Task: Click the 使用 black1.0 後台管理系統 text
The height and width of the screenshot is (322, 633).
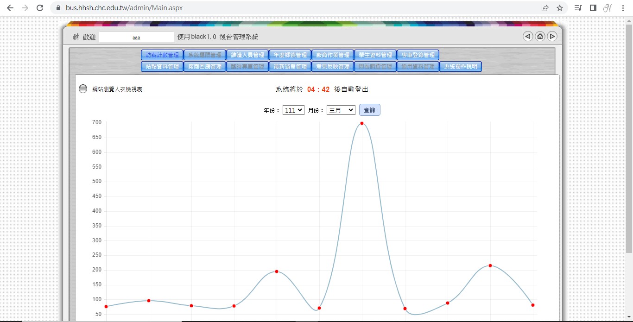Action: click(218, 37)
